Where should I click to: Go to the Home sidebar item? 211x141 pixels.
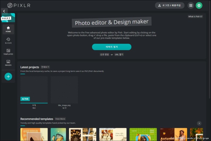tap(8, 29)
